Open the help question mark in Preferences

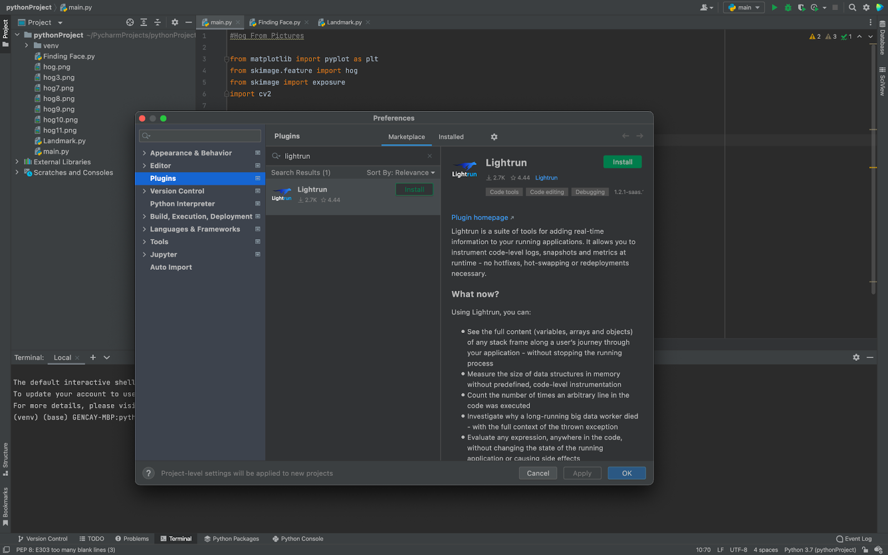point(148,473)
